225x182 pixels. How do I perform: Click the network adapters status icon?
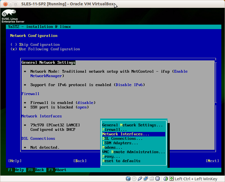pos(146,179)
